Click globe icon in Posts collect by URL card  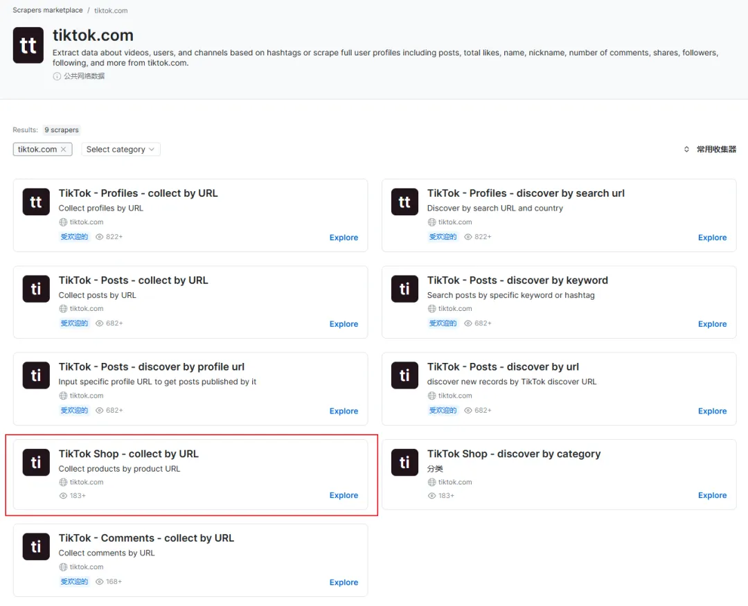click(x=63, y=309)
